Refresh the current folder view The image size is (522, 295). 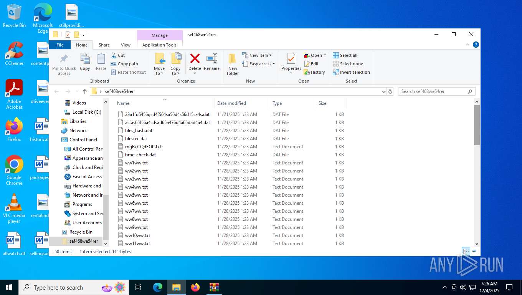[x=390, y=91]
